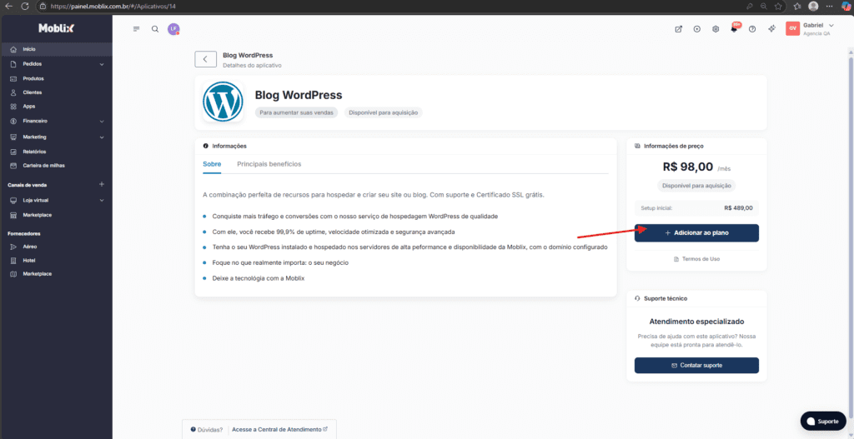Click the play circle tutorial icon
The image size is (854, 439).
(697, 29)
